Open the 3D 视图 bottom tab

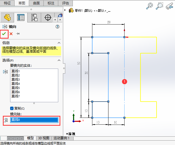point(44,138)
